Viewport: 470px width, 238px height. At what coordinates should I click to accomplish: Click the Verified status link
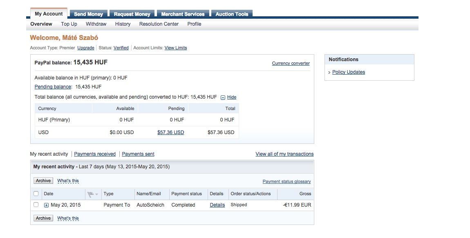pos(121,48)
